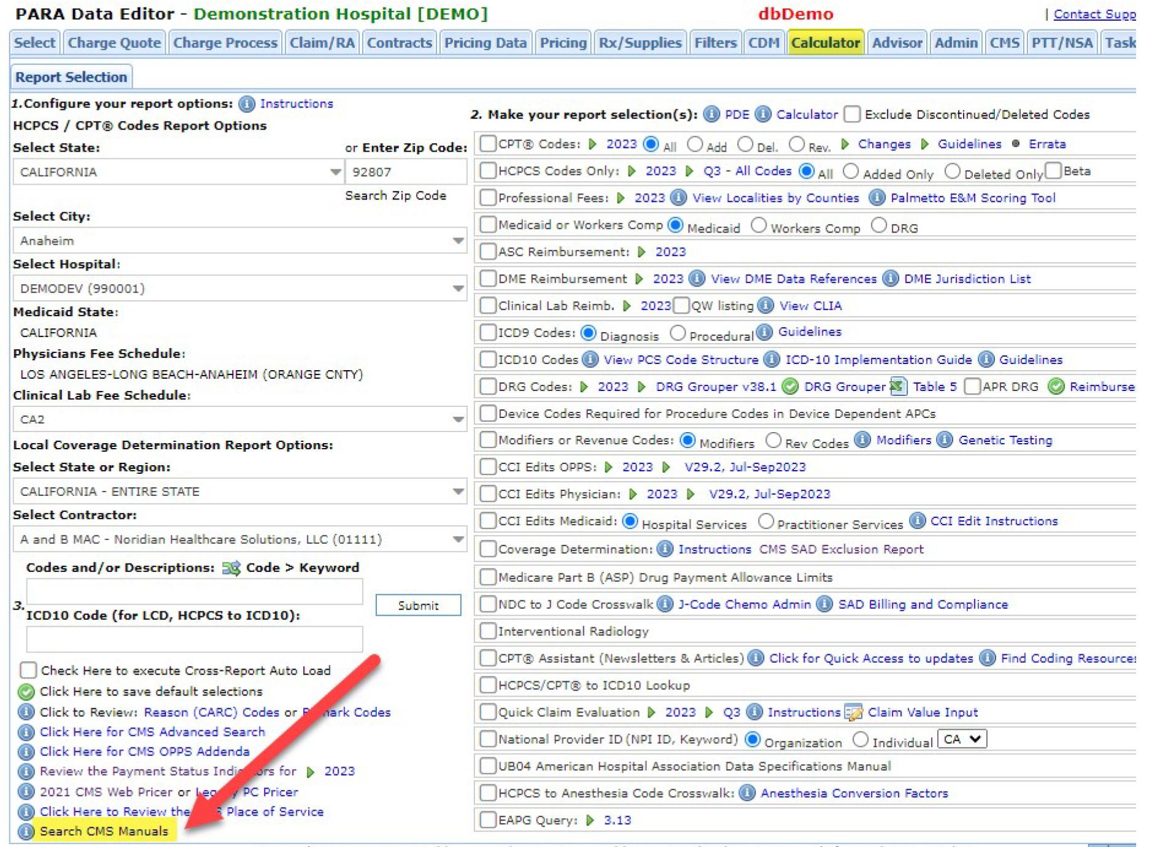Click the Search Zip Code link

pyautogui.click(x=395, y=196)
